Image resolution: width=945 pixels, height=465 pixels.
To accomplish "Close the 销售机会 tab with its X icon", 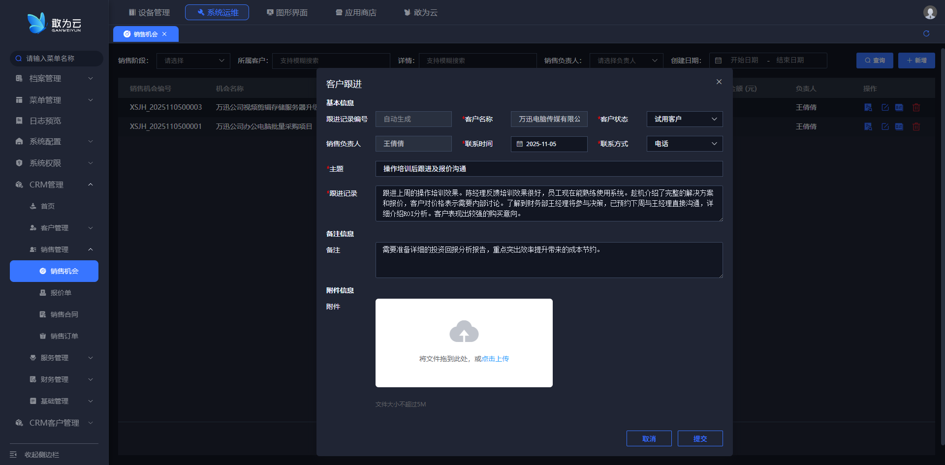I will 164,34.
